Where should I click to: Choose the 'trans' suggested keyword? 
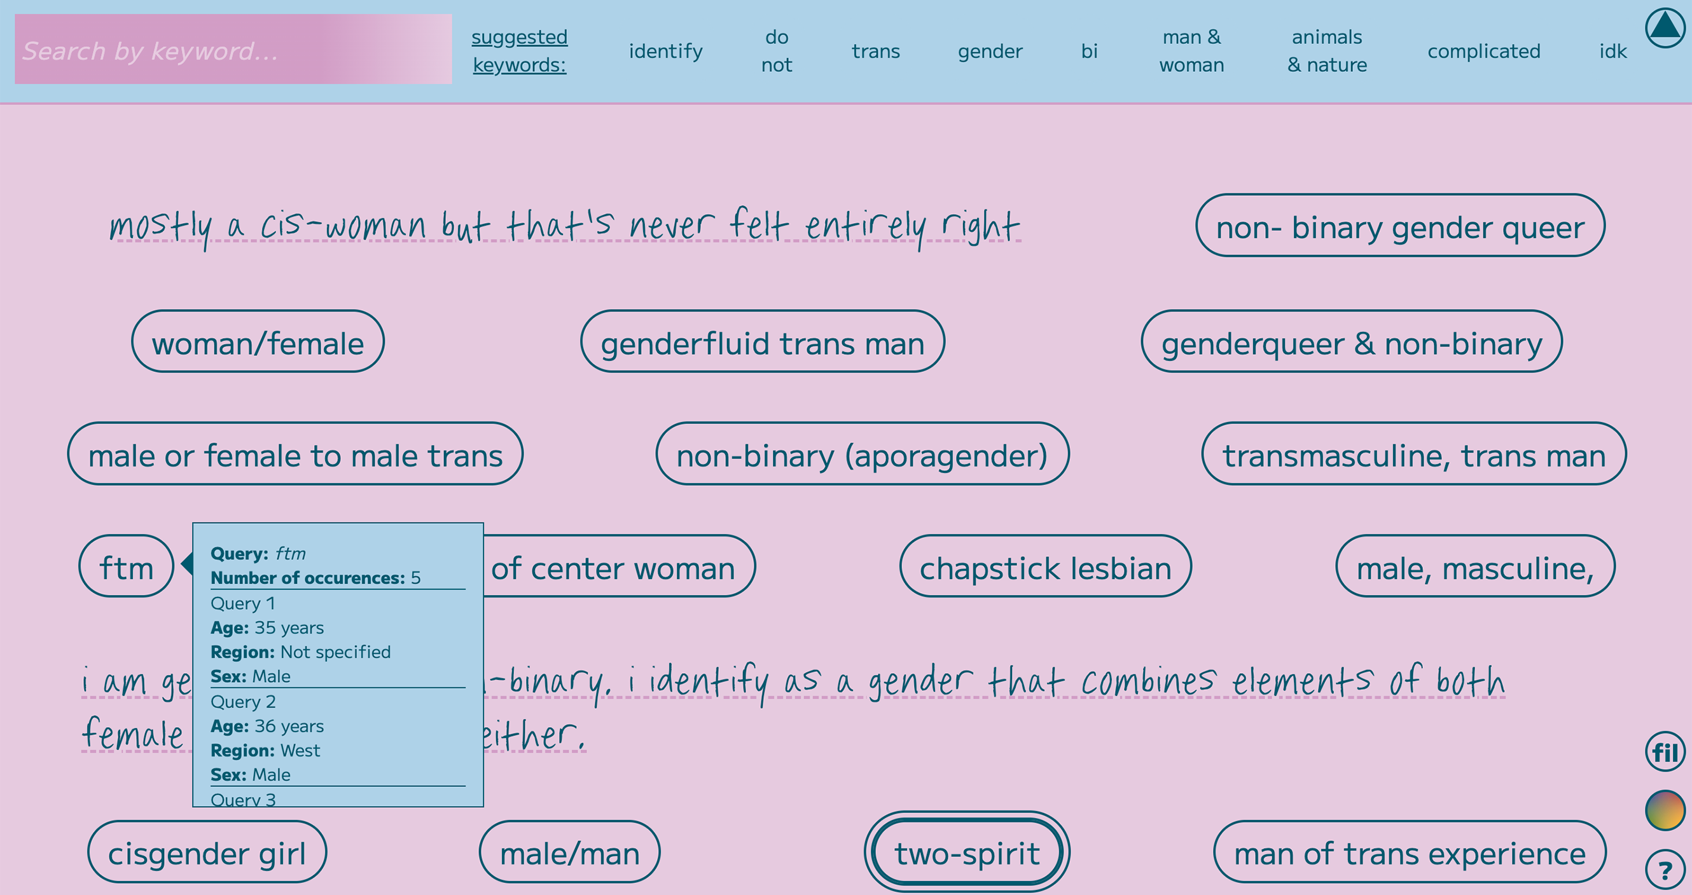(875, 51)
